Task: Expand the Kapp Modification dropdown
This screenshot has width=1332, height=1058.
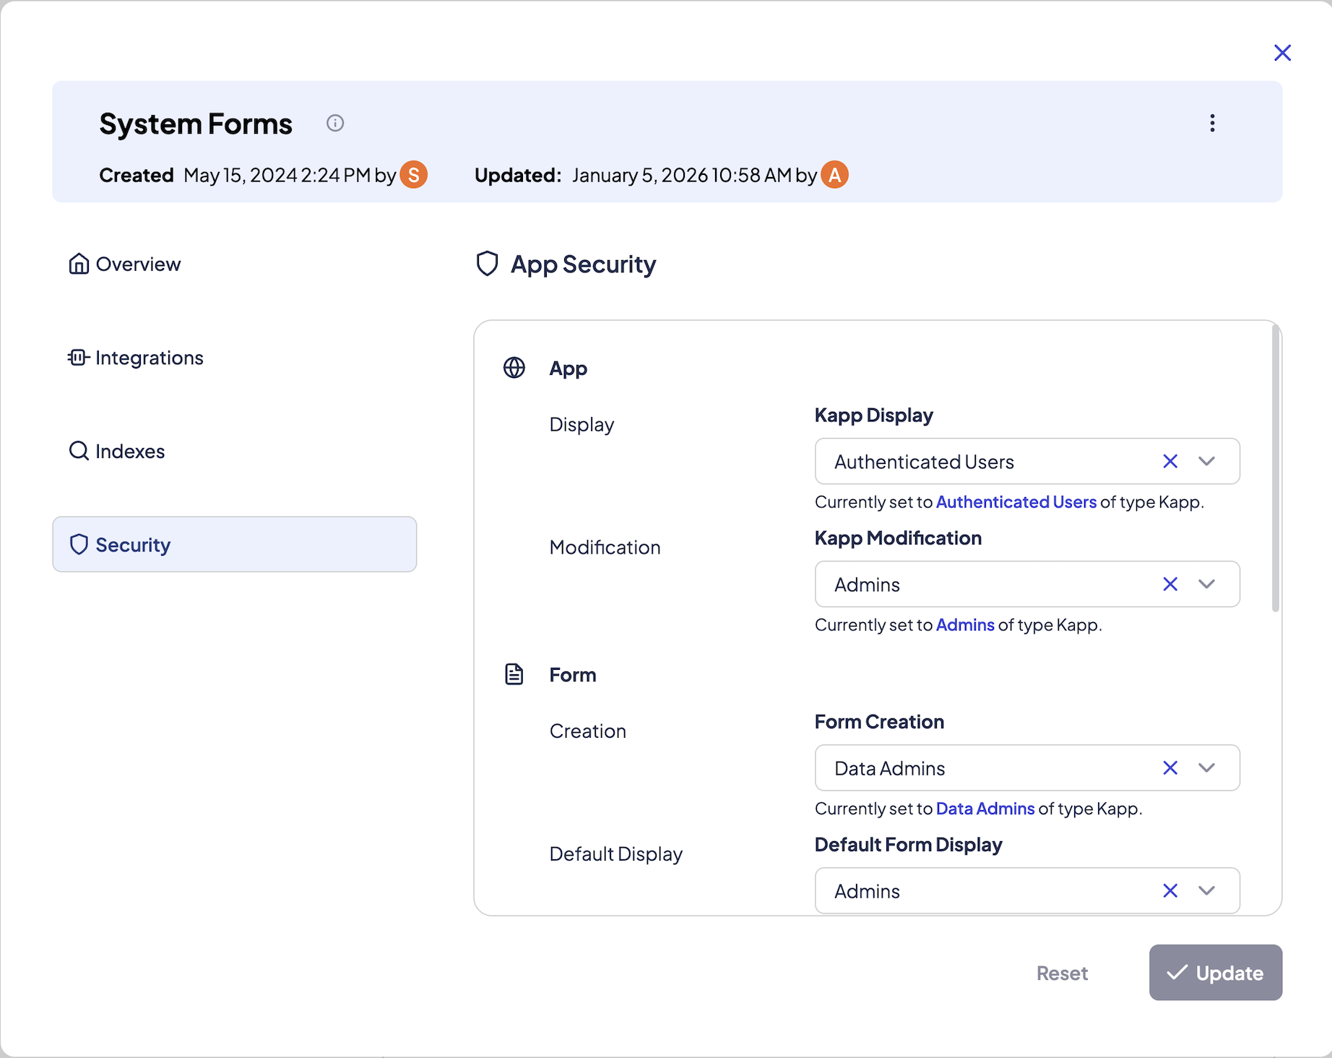Action: pos(1206,585)
